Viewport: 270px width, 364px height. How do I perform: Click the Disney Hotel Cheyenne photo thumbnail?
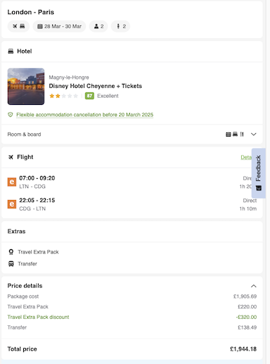(x=26, y=87)
